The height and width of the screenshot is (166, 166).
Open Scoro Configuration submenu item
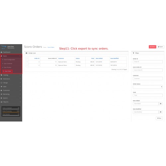[9, 60]
